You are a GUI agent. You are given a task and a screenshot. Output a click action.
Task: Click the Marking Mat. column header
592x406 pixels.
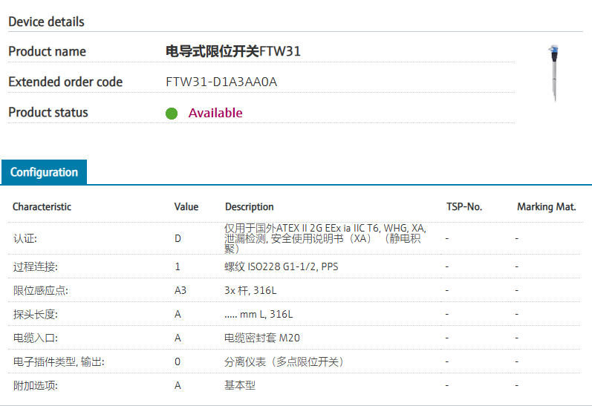(x=547, y=207)
